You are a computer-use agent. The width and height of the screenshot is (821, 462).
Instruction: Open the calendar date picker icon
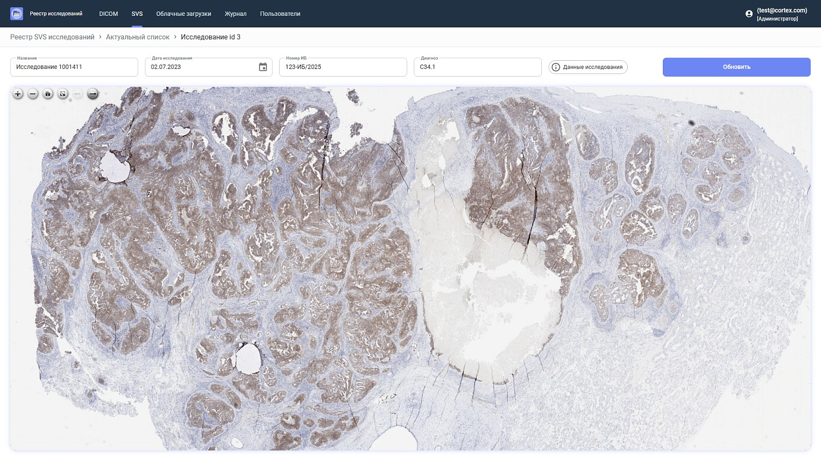pos(263,67)
